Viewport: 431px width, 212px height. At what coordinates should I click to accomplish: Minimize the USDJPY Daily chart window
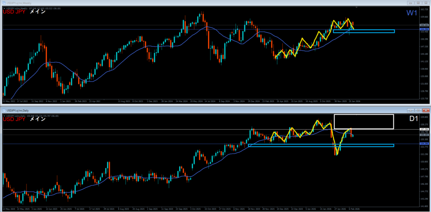[x=411, y=109]
